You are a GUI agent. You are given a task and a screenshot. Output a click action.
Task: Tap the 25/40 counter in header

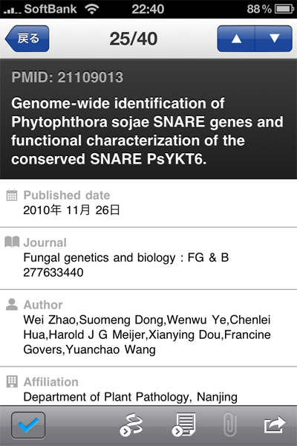click(134, 39)
